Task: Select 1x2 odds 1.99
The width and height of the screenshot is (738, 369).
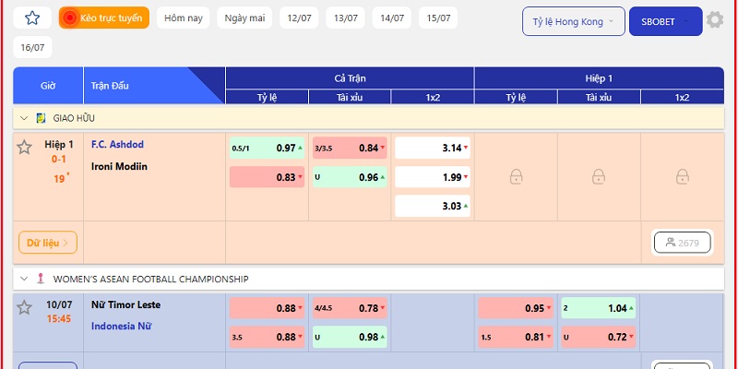Action: coord(433,177)
